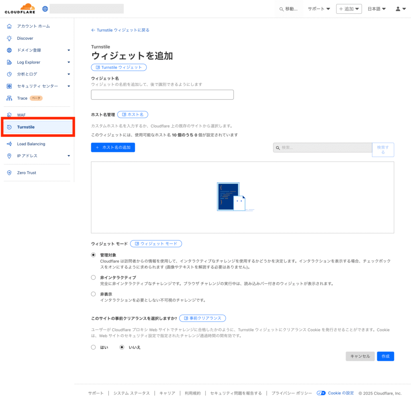Select the 非表示 widget mode
The width and height of the screenshot is (411, 401).
click(93, 294)
